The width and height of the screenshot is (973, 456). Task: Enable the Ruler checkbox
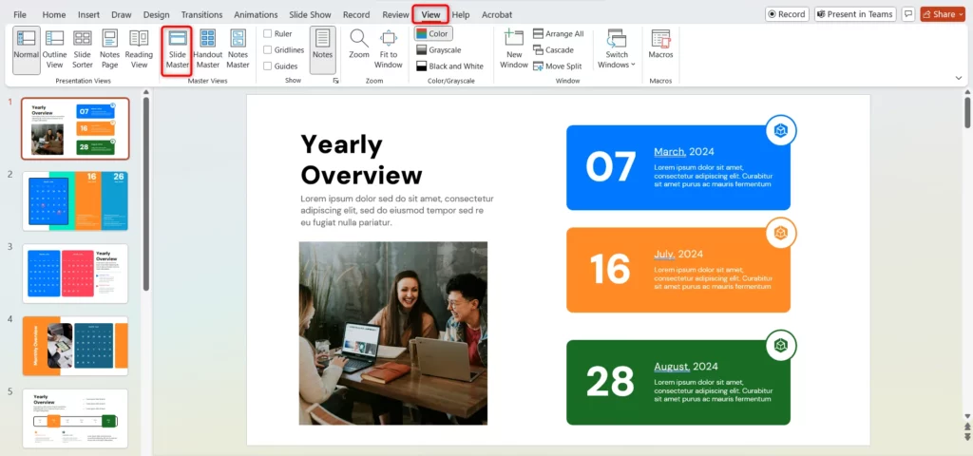click(267, 34)
